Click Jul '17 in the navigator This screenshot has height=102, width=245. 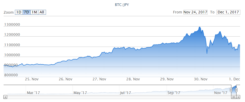click(x=125, y=93)
